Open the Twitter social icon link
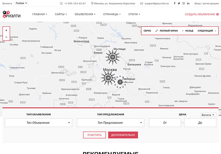Screen dimensions: 221x154 click(x=179, y=3)
